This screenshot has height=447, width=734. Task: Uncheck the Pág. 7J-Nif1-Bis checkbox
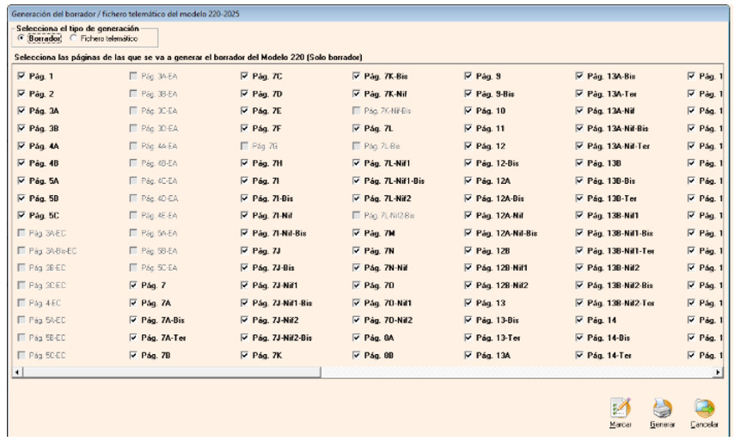click(x=244, y=303)
